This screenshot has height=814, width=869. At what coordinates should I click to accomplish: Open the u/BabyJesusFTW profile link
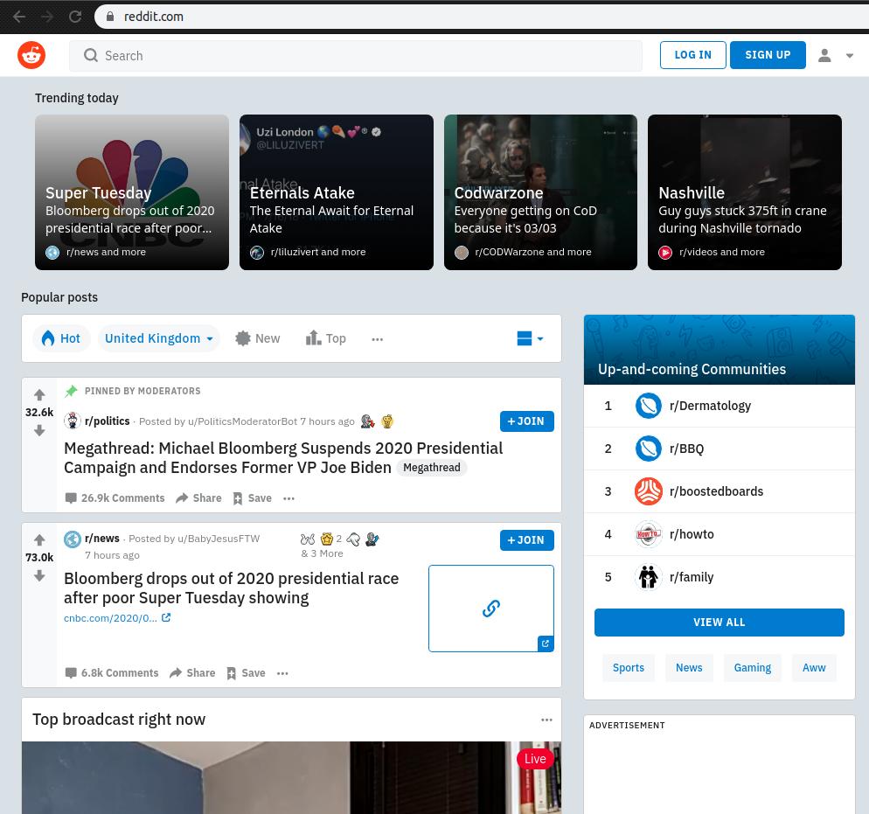(x=219, y=539)
